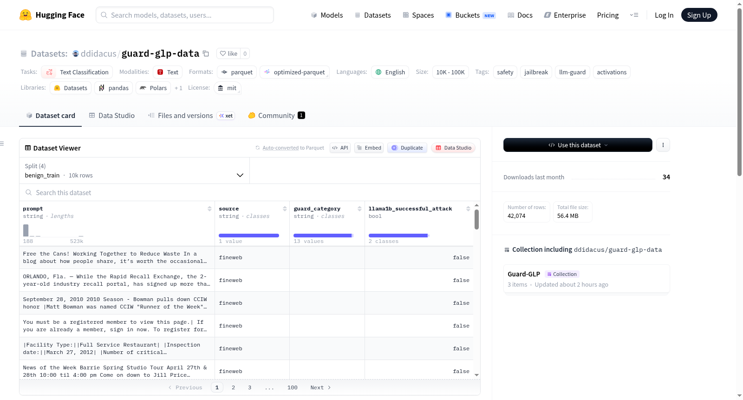This screenshot has width=743, height=400.
Task: Open the Guard-GLP collection card
Action: coord(587,279)
